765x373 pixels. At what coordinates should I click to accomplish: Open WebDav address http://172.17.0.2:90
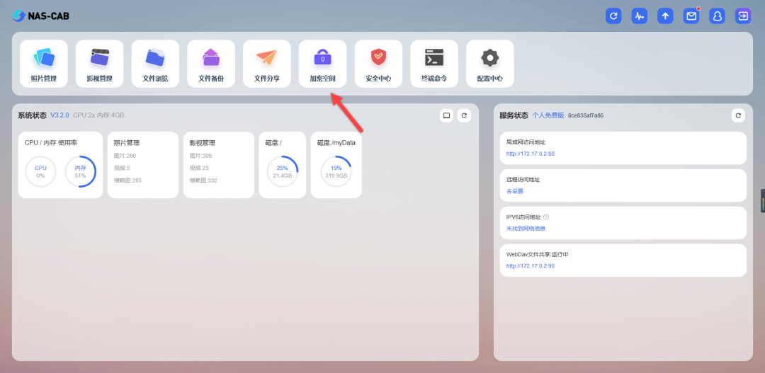click(x=531, y=266)
